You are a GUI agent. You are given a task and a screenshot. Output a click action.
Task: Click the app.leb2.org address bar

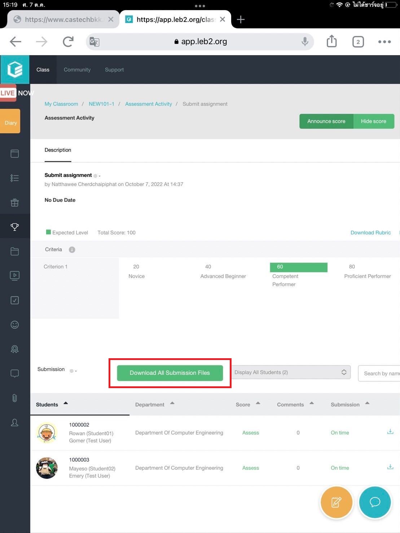point(200,42)
